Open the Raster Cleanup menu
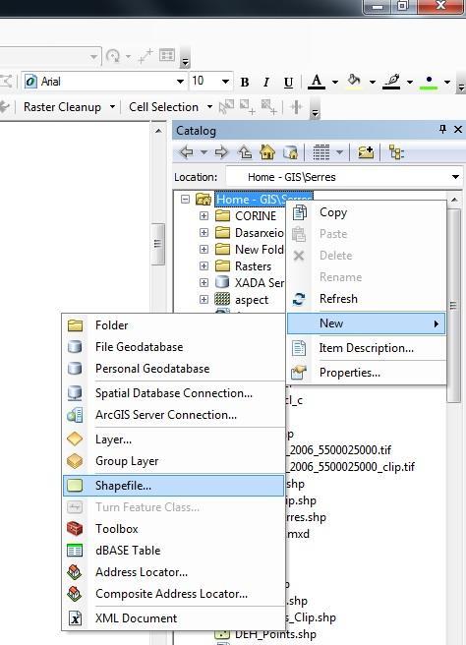The image size is (466, 645). click(x=69, y=107)
